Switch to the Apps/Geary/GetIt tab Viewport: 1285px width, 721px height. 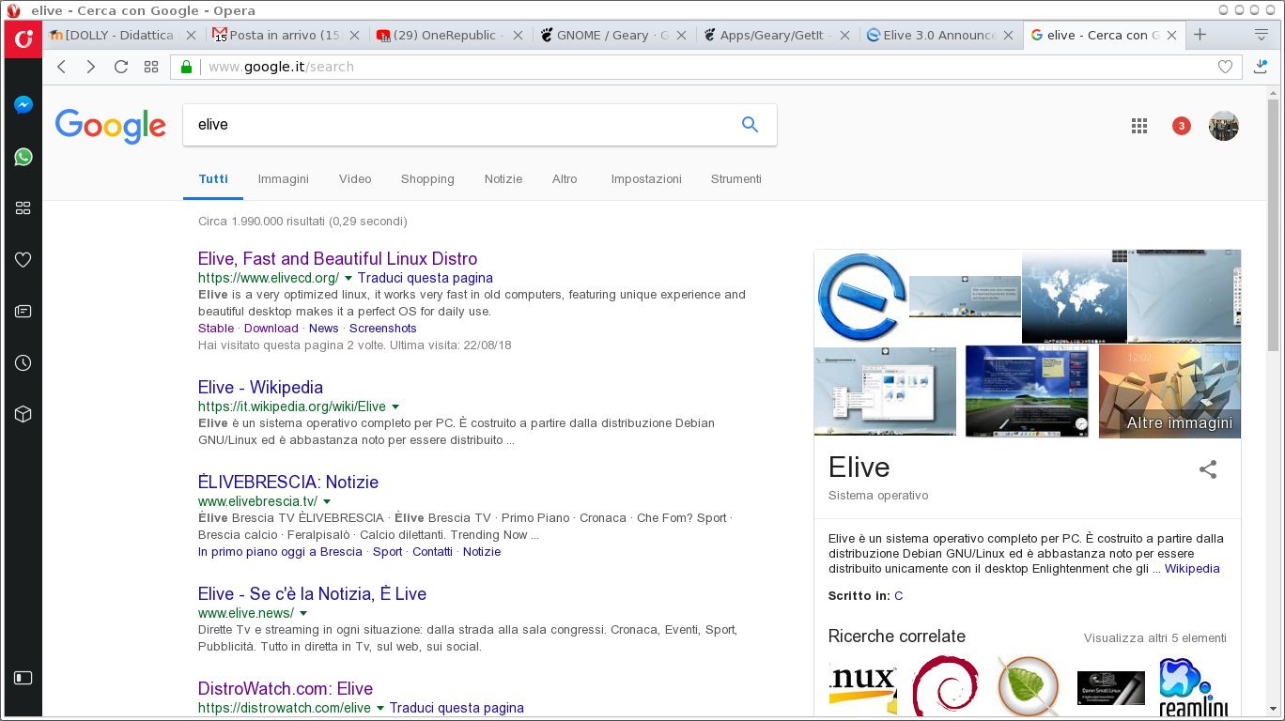(777, 35)
